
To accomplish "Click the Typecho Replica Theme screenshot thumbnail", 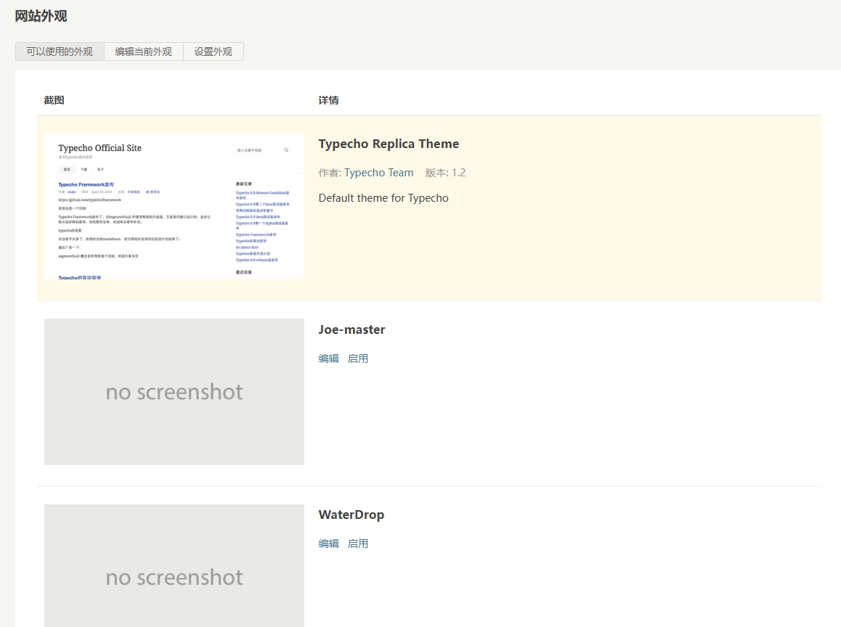I will click(x=174, y=206).
